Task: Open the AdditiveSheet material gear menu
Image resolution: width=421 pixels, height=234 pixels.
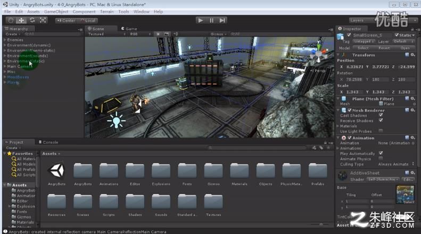Action: click(412, 173)
